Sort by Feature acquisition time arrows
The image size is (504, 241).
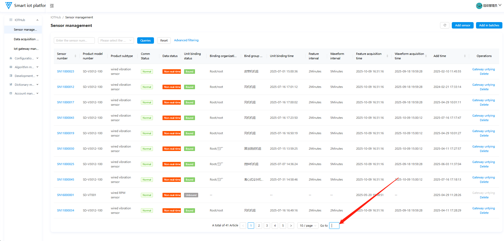[387, 56]
